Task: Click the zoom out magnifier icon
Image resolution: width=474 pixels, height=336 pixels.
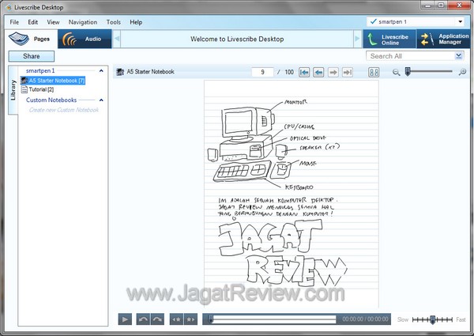Action: (397, 72)
